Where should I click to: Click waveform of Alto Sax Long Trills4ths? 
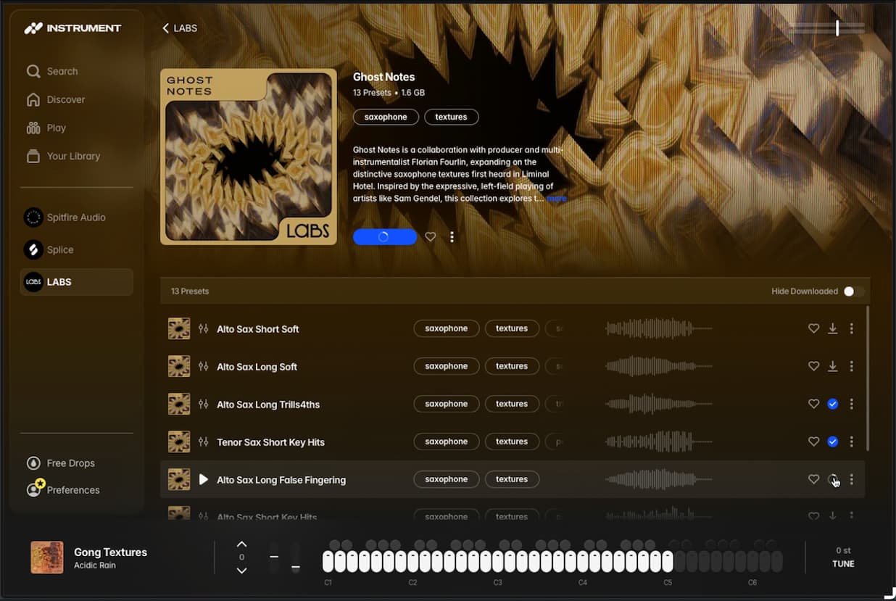coord(659,404)
